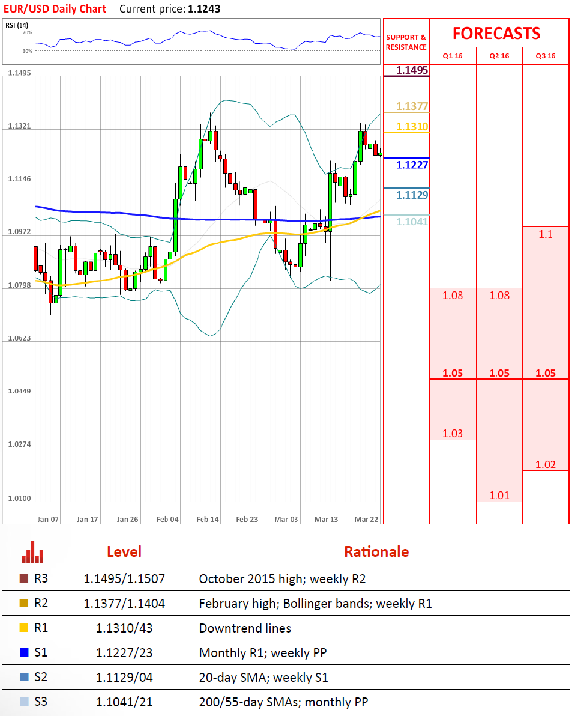Click the Q2 16 median forecast 1.05
Viewport: 572px width, 716px height.
[499, 373]
